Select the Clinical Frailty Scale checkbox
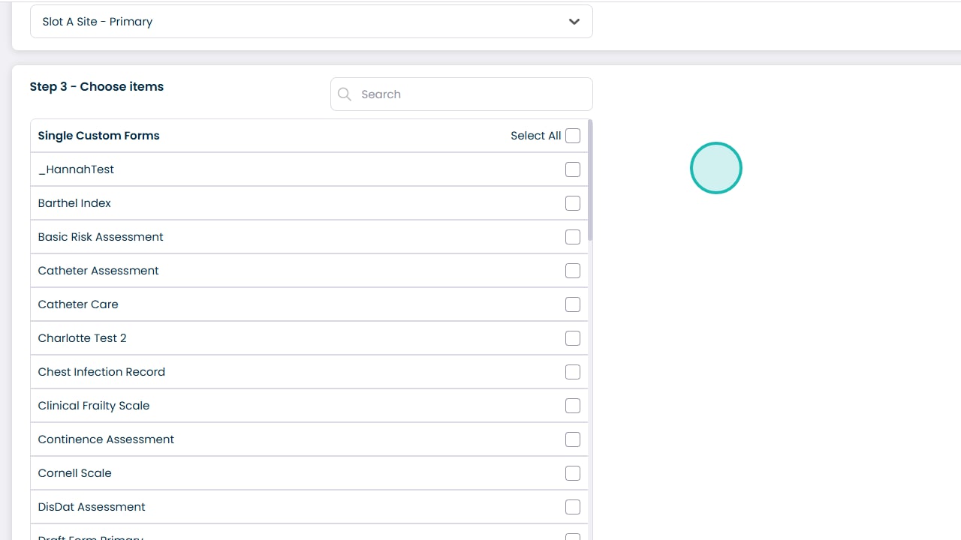 click(x=573, y=406)
